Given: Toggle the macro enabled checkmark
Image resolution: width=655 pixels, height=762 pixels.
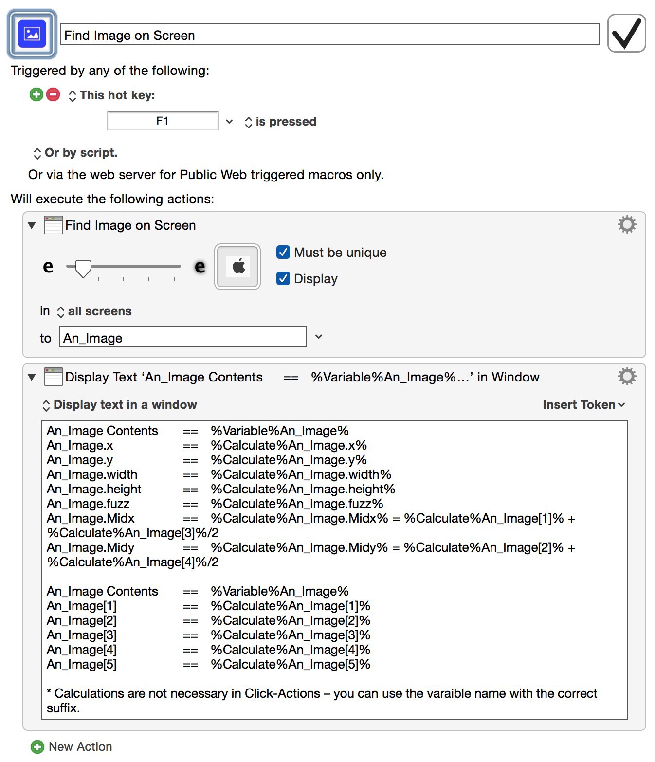Looking at the screenshot, I should (626, 34).
